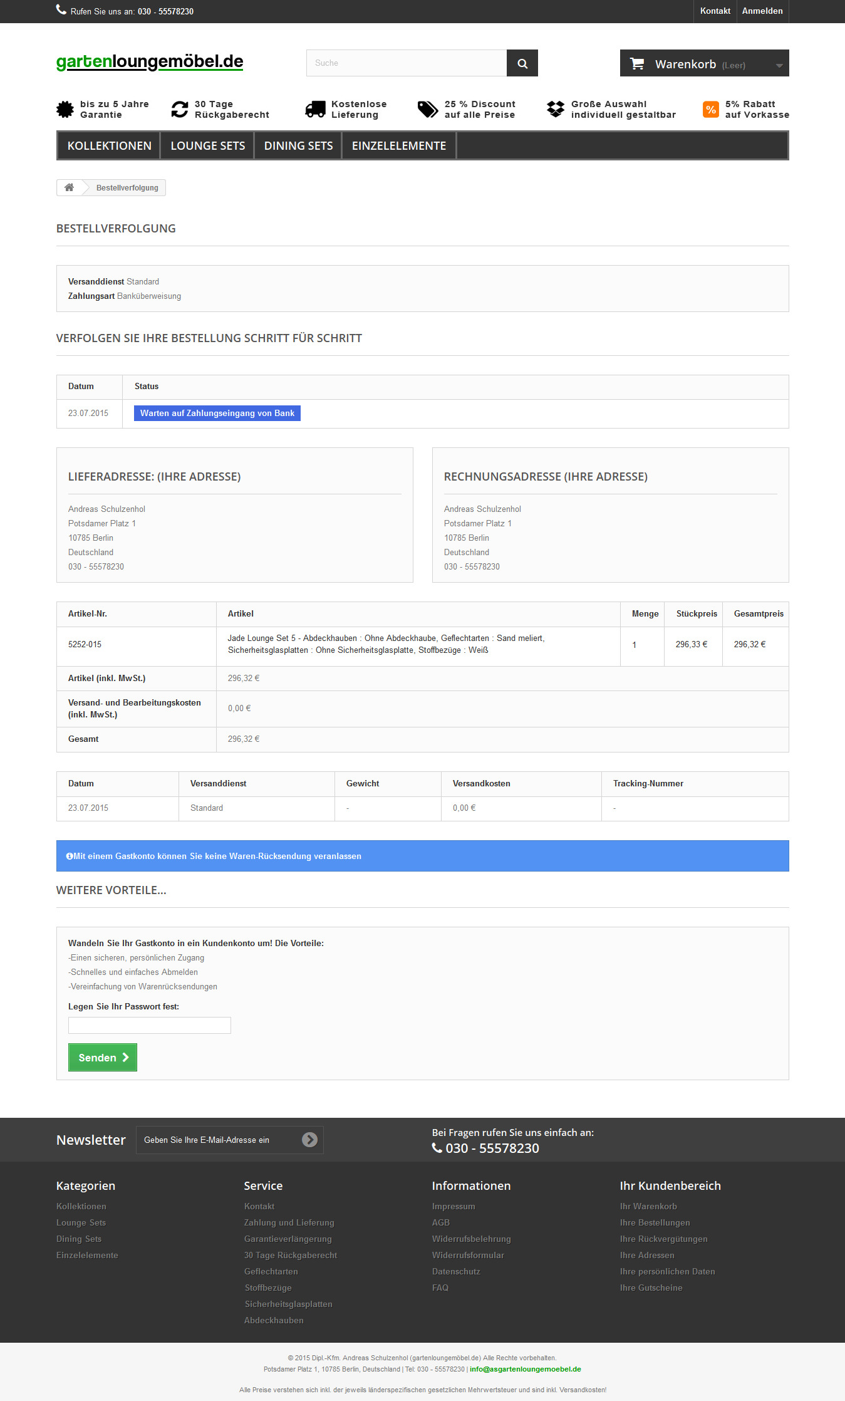Focus the Suche search field
This screenshot has width=845, height=1401.
(x=406, y=63)
